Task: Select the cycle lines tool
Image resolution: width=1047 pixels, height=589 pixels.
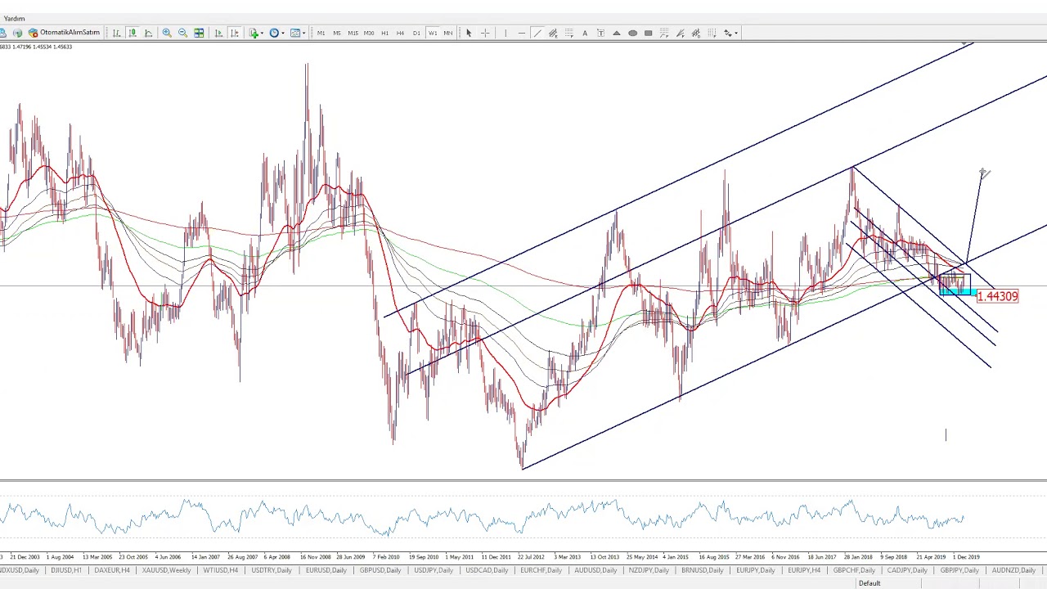Action: [x=712, y=33]
